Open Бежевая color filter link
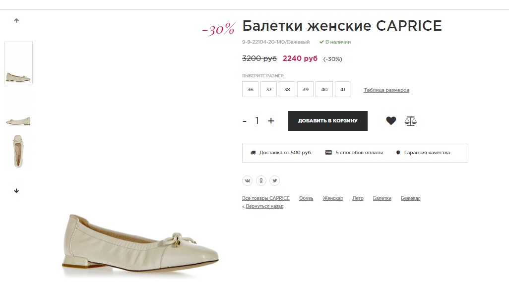 (x=411, y=198)
